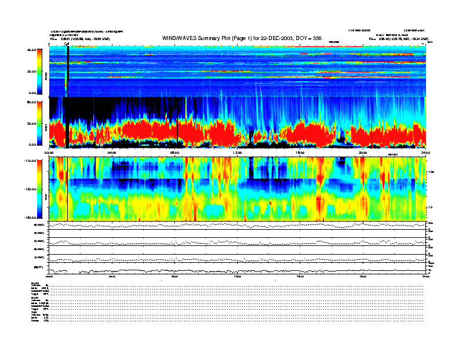Click the upper-right Re= position text
Viewport: 459px width, 355px height.
point(398,39)
